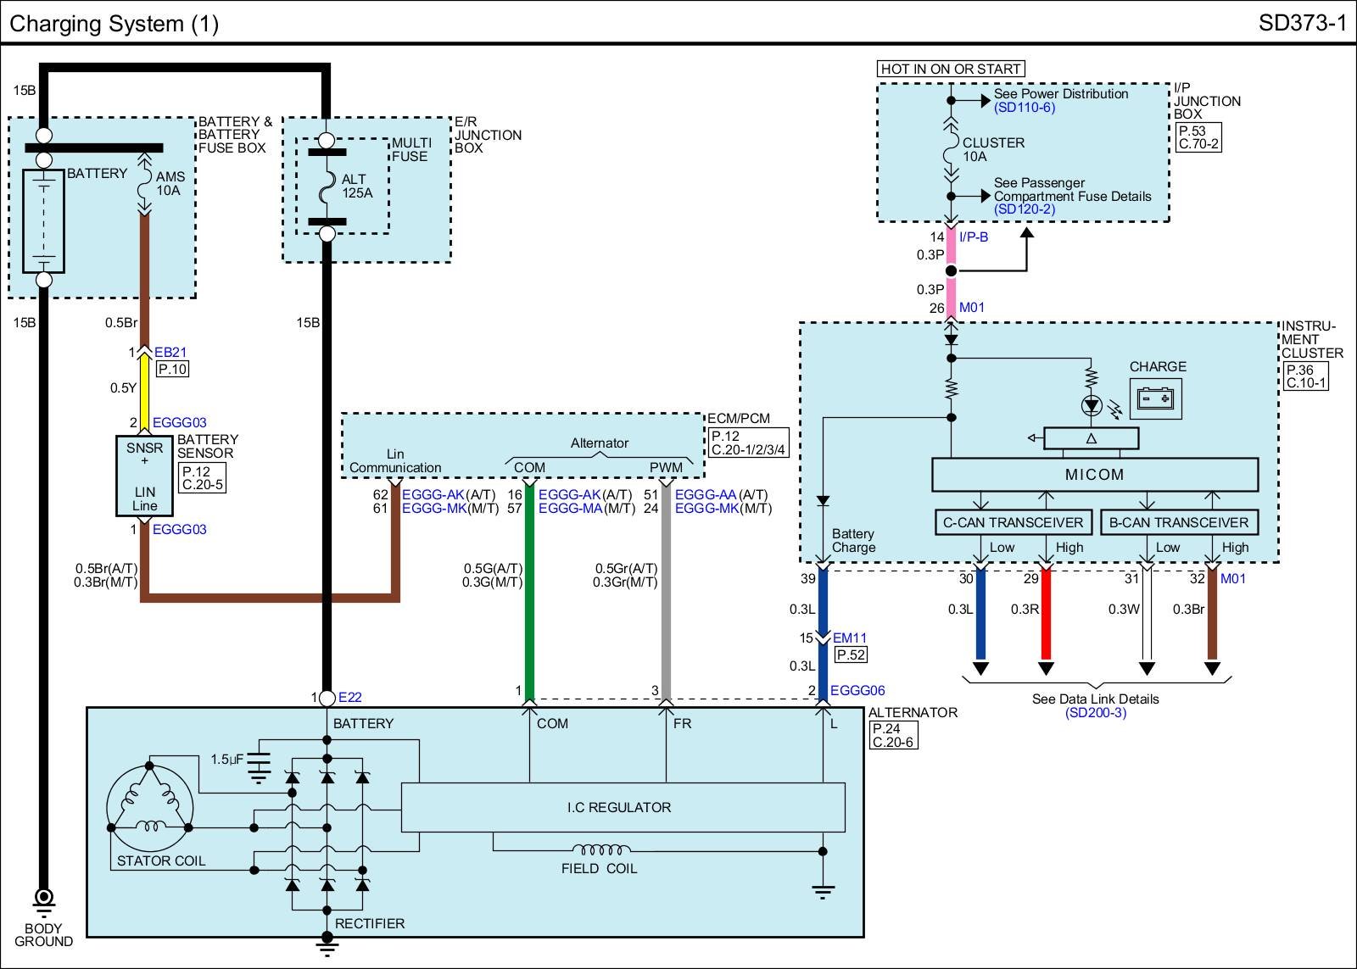Select the EM11 connector label
Viewport: 1357px width, 969px height.
(x=850, y=638)
